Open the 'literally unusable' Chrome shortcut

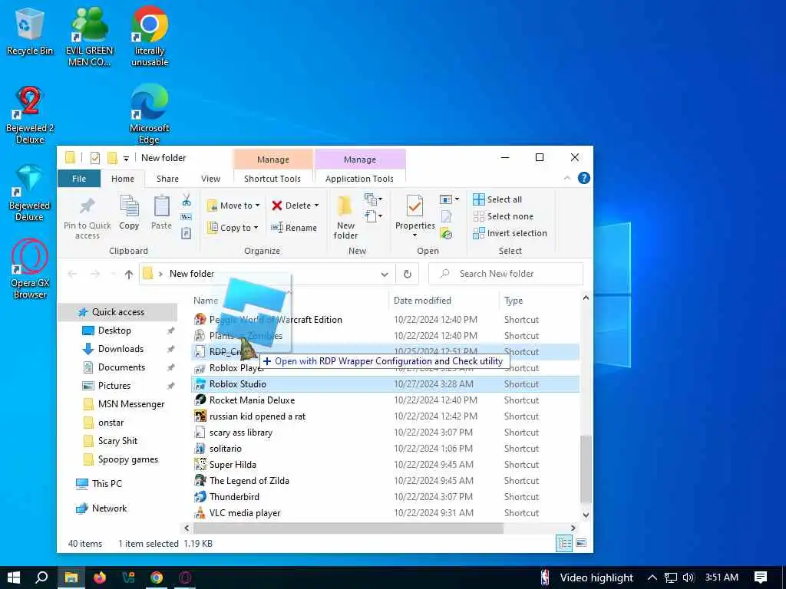pyautogui.click(x=150, y=36)
